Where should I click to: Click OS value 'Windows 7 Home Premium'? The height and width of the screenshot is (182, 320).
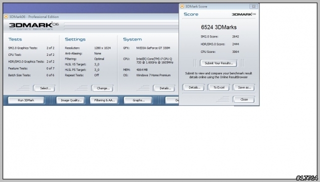pos(153,75)
